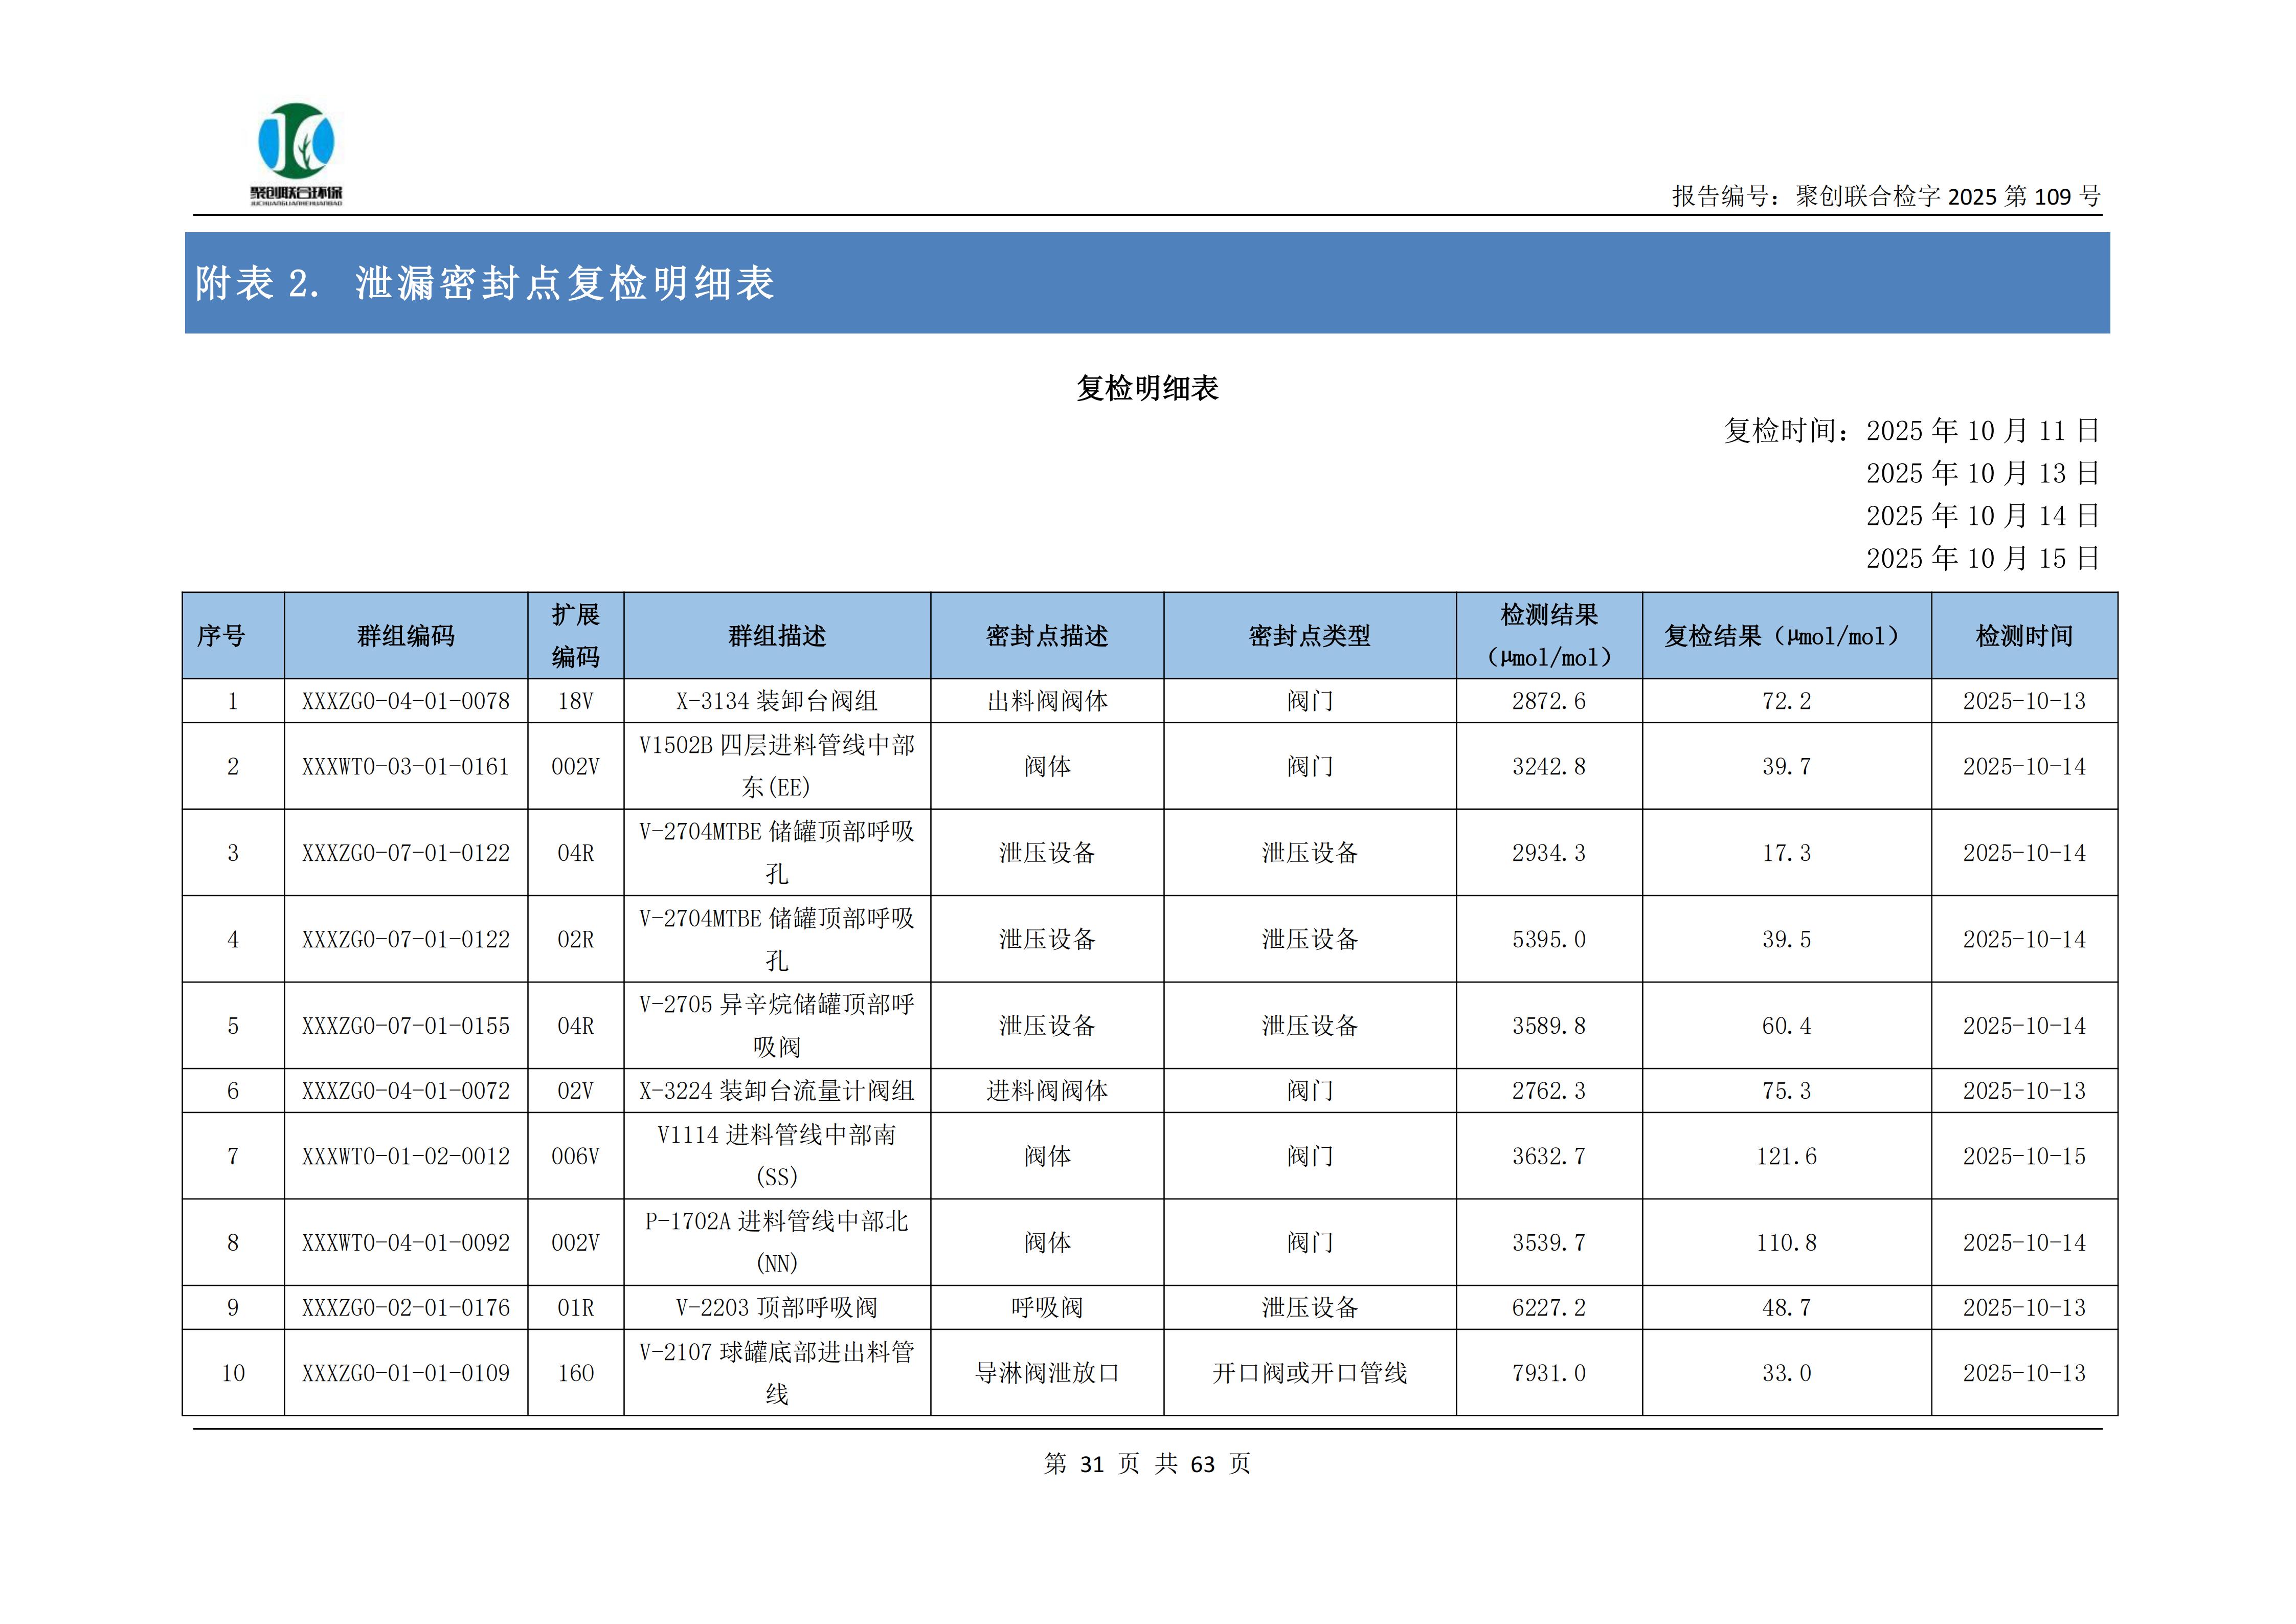Click recheck result value 121.6
This screenshot has width=2296, height=1624.
coord(1786,1156)
